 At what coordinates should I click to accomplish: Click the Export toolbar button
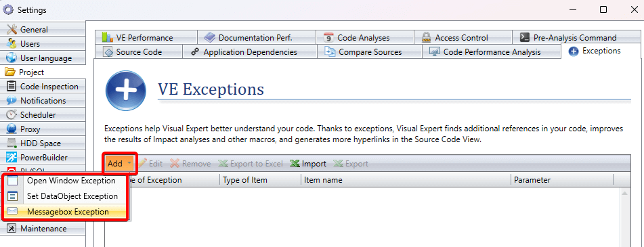[x=351, y=163]
